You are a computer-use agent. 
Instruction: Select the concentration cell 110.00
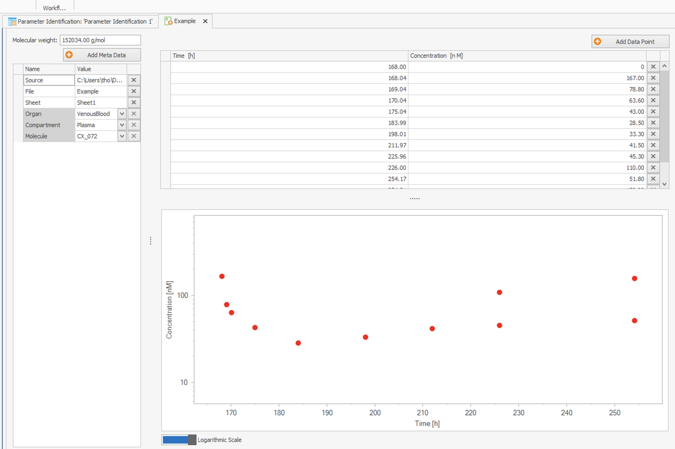(x=527, y=168)
